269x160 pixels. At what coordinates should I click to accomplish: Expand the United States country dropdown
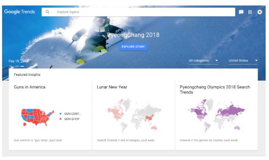tap(243, 61)
